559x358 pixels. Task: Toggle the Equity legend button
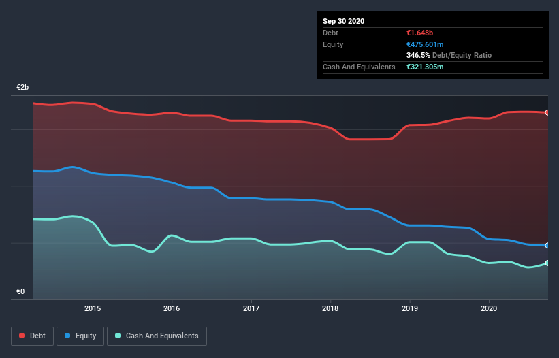(x=80, y=336)
